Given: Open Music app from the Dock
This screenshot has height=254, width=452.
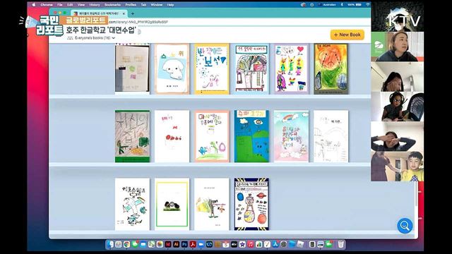Looking at the screenshot, I should coord(251,245).
